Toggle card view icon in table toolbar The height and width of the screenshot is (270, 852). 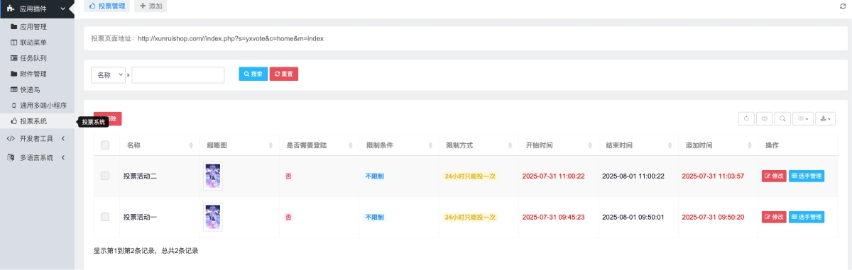click(764, 119)
